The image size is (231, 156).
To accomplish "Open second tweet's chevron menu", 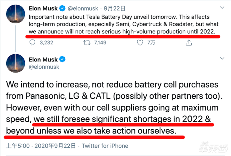I will pos(221,58).
